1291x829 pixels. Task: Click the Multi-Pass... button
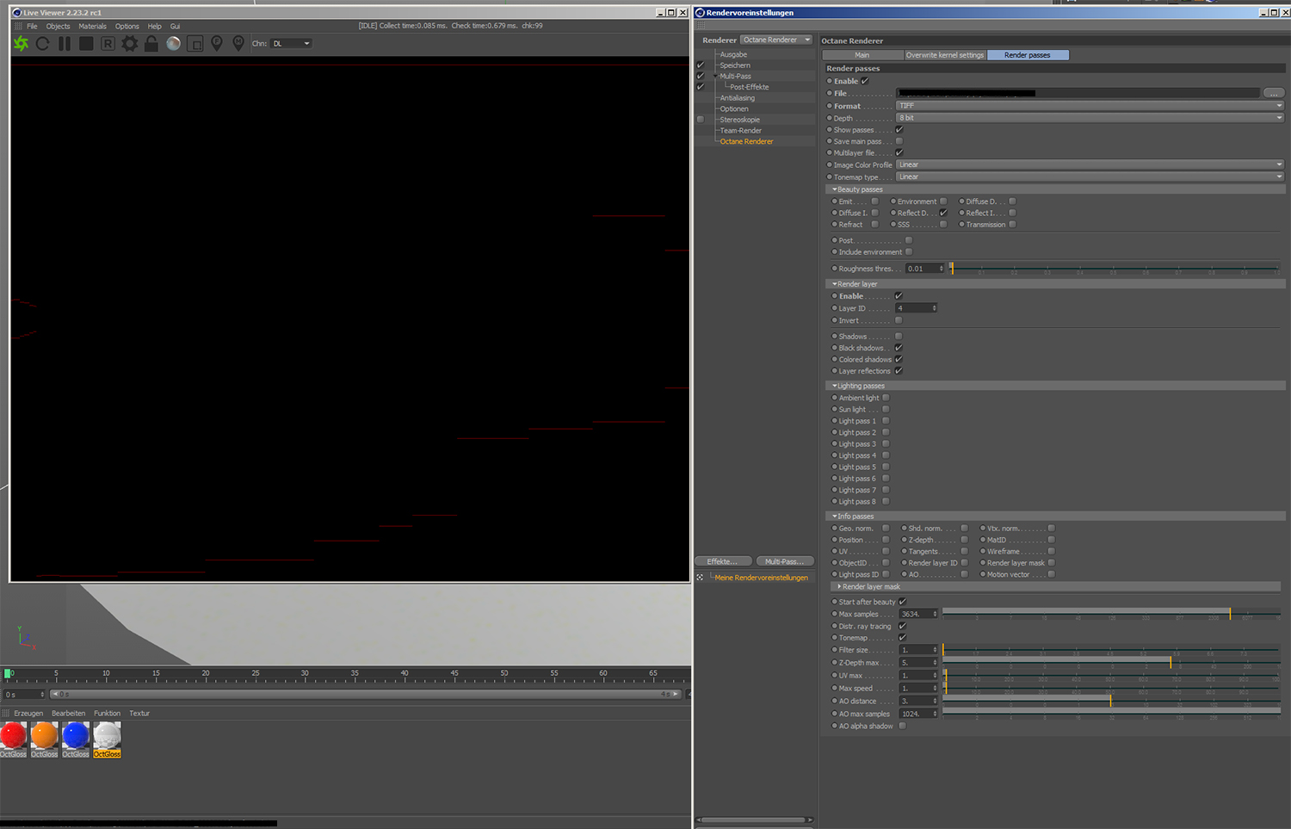pyautogui.click(x=784, y=561)
